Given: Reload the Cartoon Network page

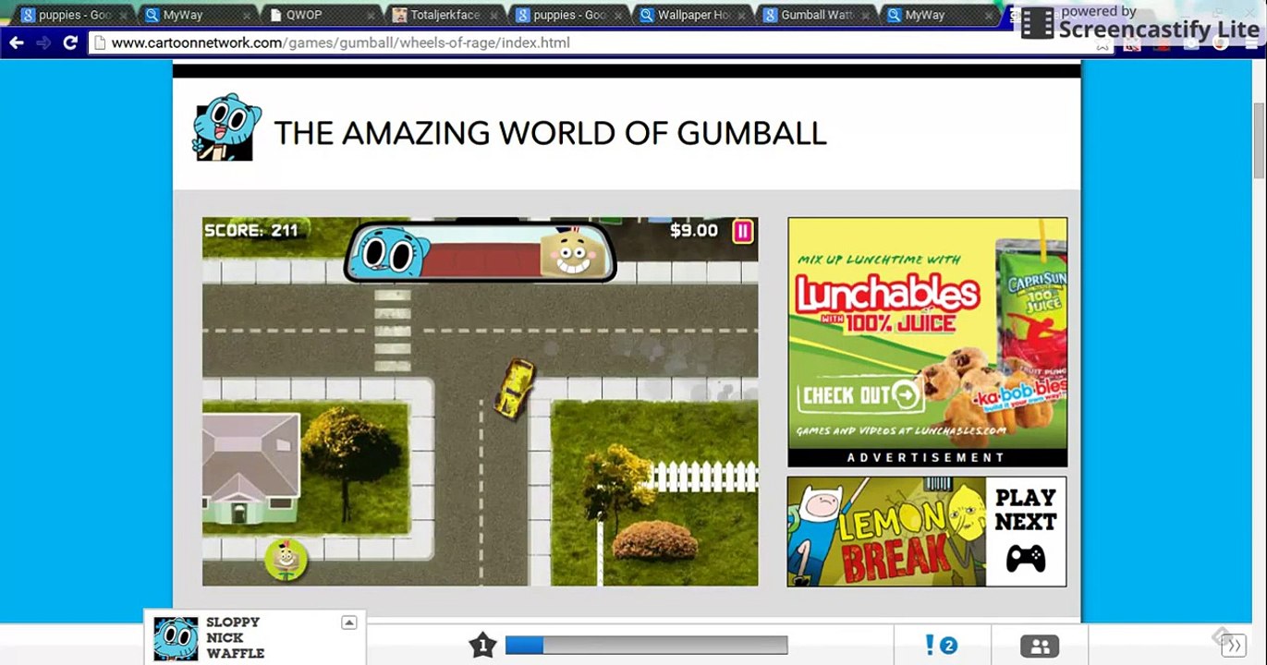Looking at the screenshot, I should (x=70, y=42).
